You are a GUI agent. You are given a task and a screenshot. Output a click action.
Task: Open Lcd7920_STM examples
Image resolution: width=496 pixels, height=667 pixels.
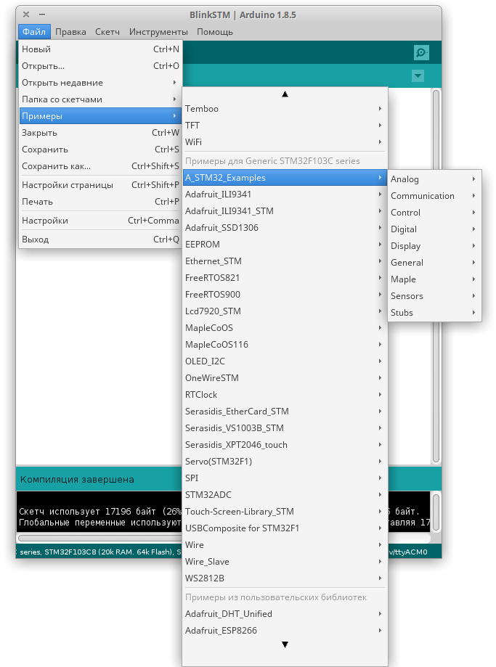click(285, 311)
